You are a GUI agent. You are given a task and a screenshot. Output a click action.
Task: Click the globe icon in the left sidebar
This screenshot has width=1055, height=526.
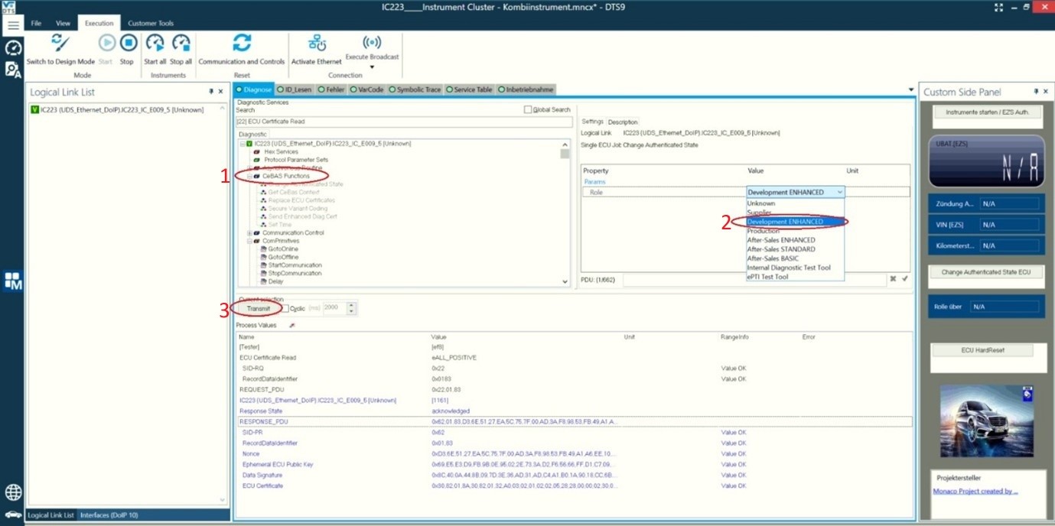click(13, 492)
